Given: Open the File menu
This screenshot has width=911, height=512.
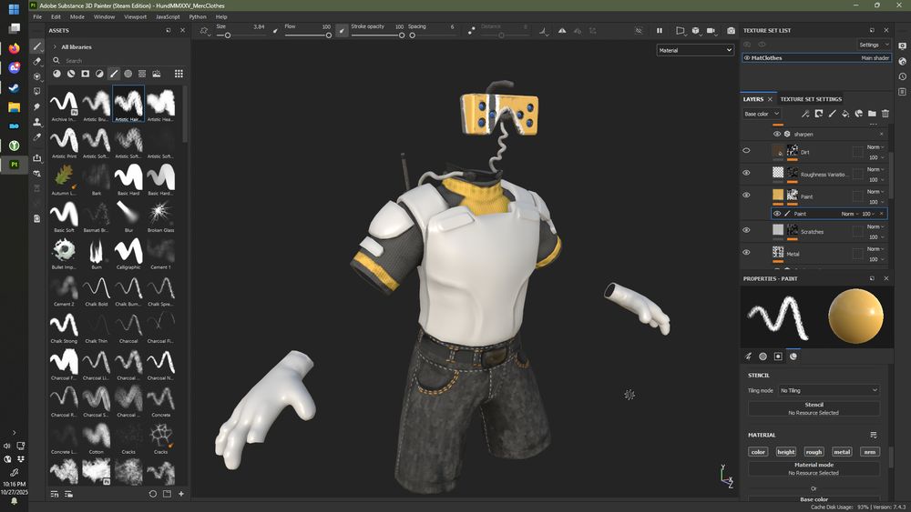Looking at the screenshot, I should pos(37,16).
